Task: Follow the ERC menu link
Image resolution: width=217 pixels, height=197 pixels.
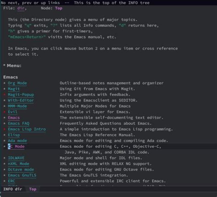Action: (x=11, y=181)
